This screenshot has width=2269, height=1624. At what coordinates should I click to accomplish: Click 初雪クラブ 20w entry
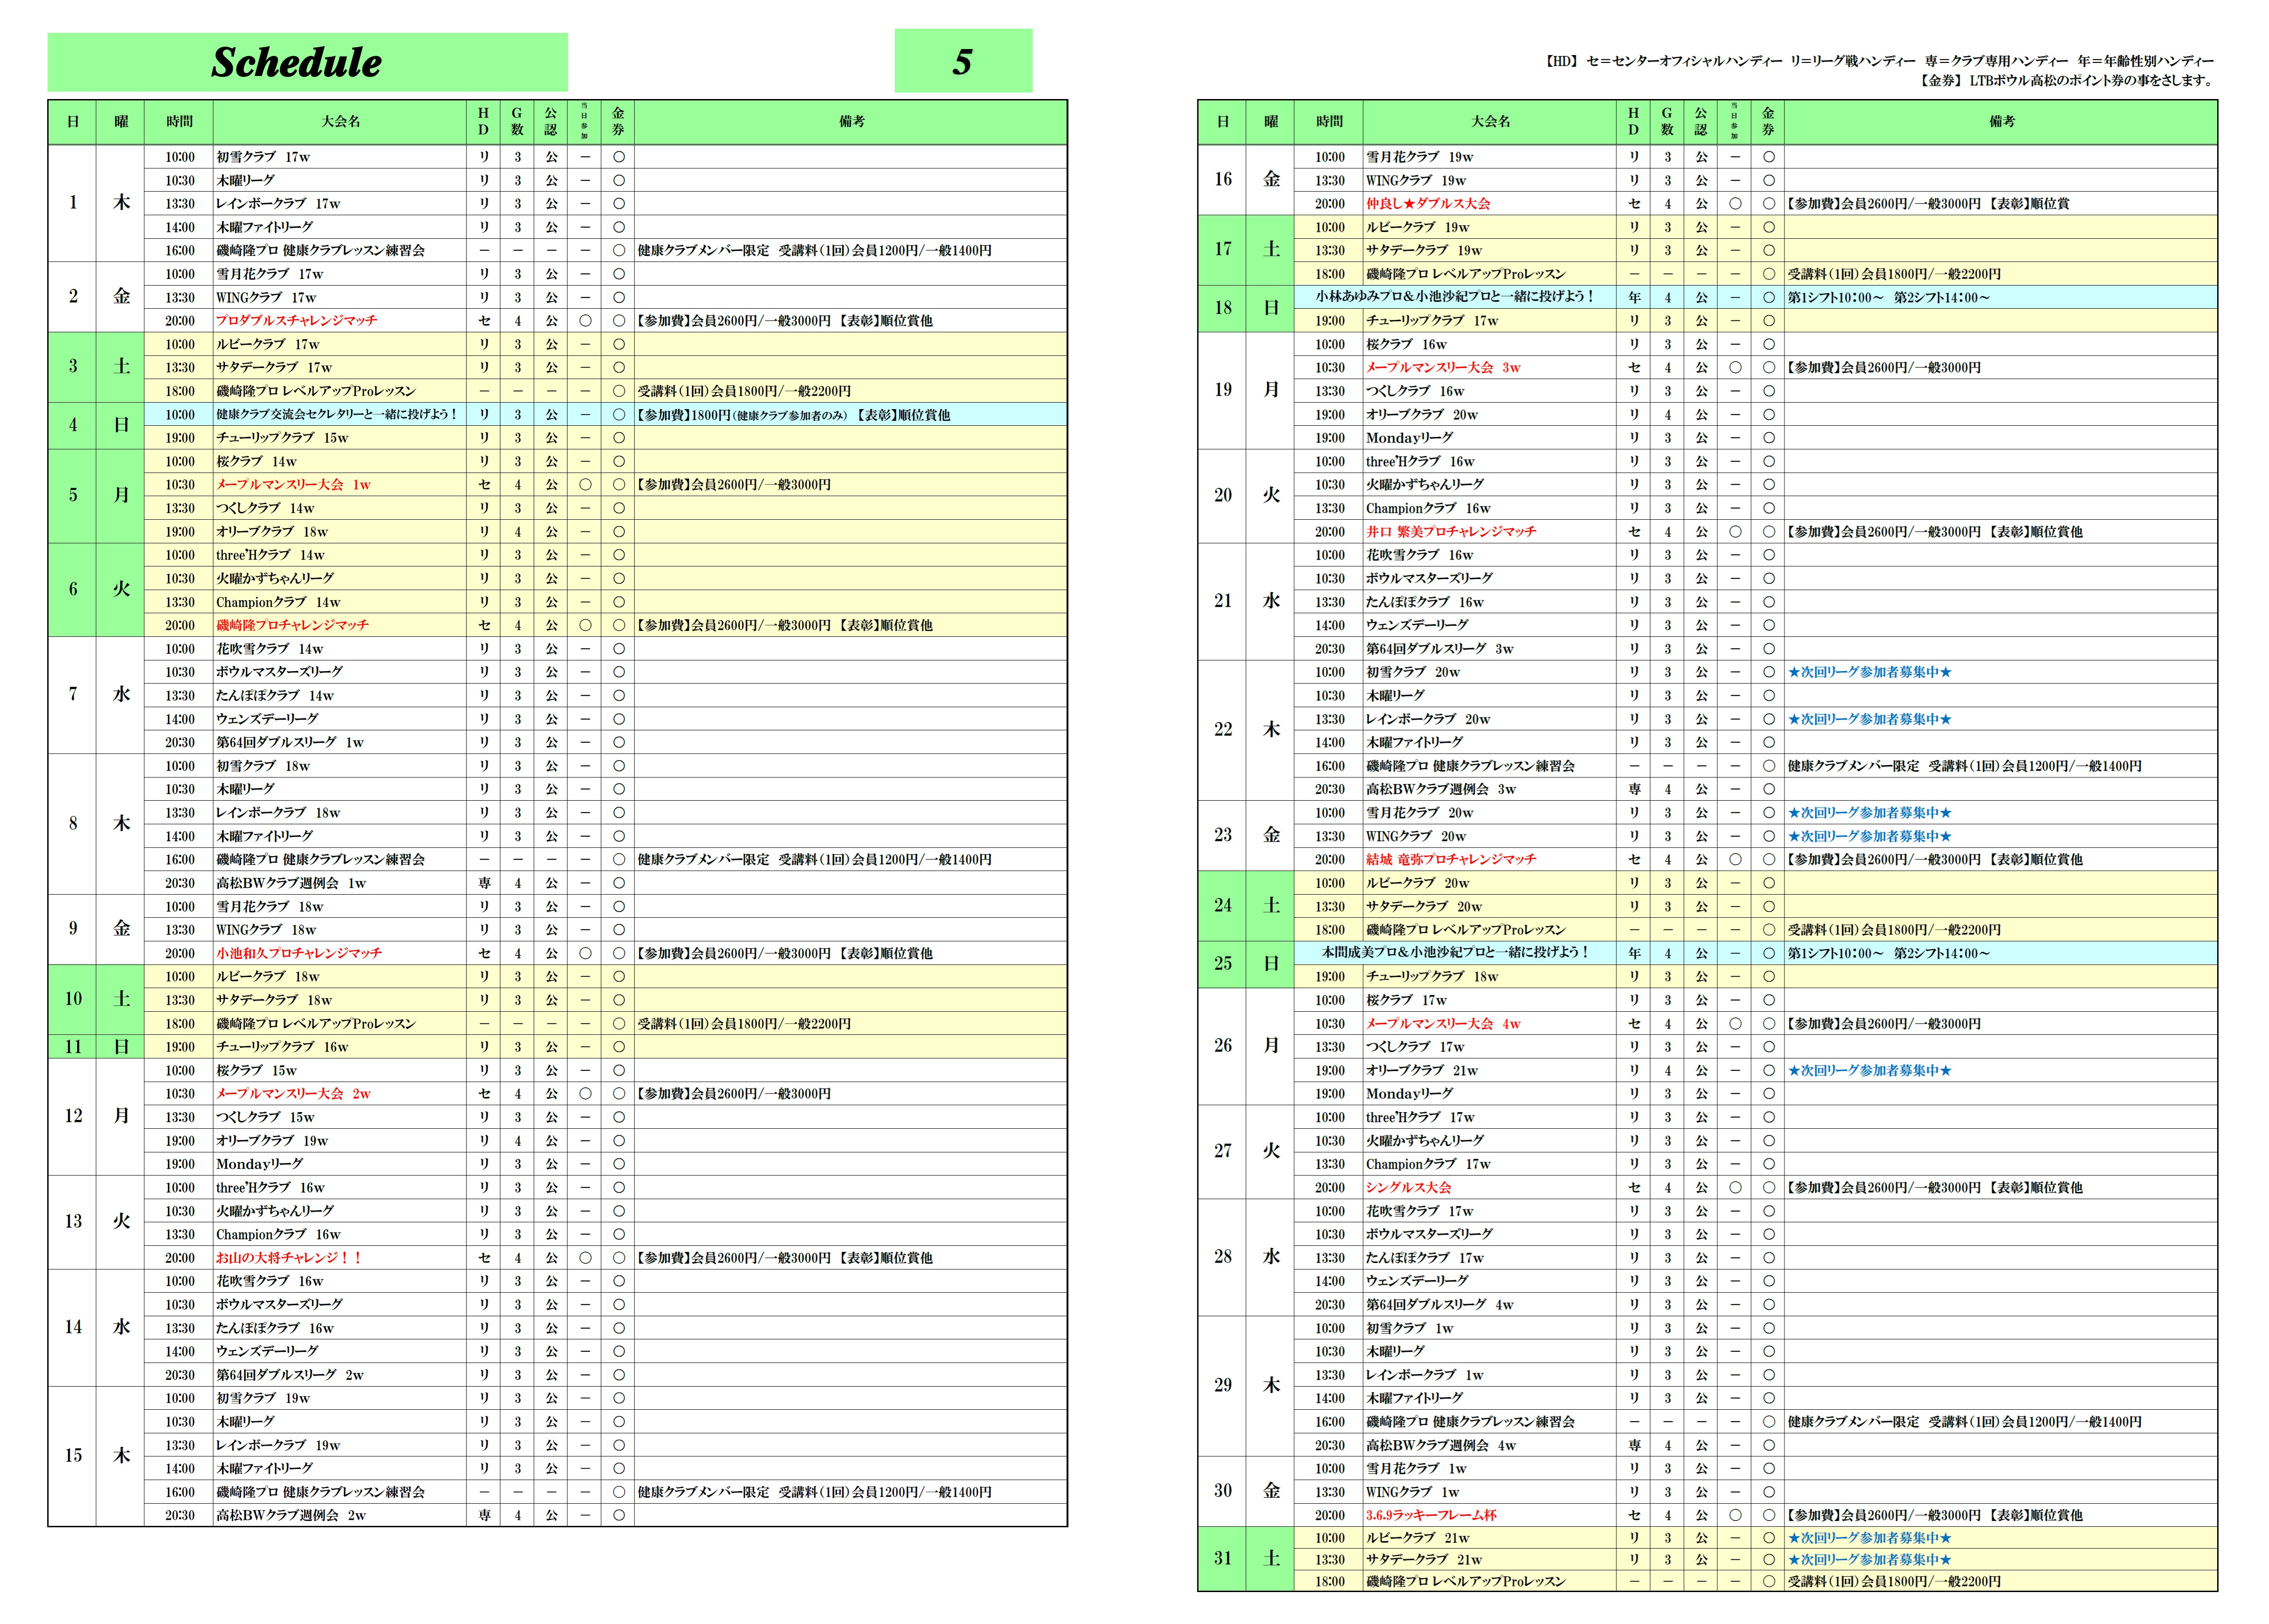click(1413, 672)
